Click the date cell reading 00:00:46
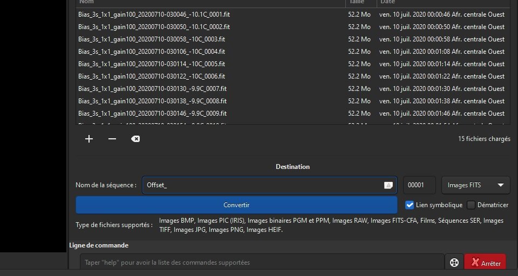The width and height of the screenshot is (518, 276). [x=442, y=15]
